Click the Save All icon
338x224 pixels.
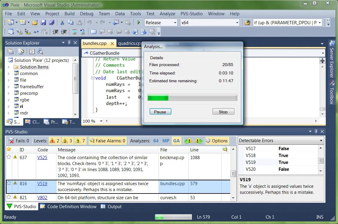(x=52, y=22)
